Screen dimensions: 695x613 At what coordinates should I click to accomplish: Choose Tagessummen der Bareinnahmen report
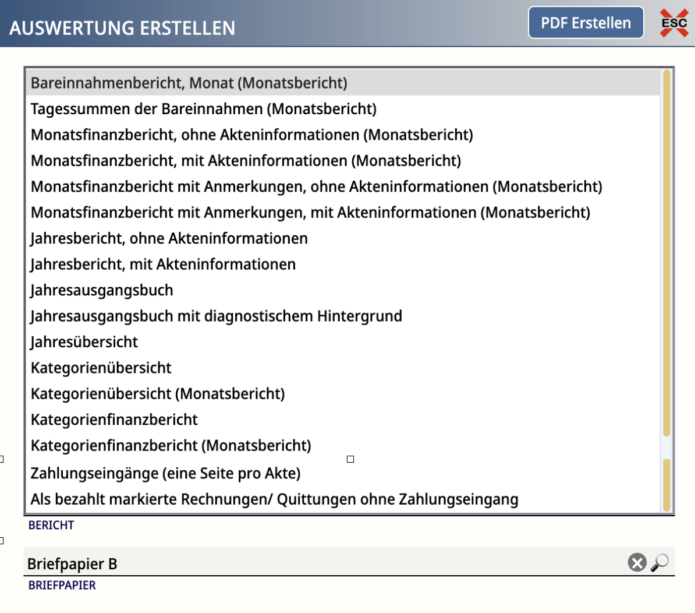[203, 109]
